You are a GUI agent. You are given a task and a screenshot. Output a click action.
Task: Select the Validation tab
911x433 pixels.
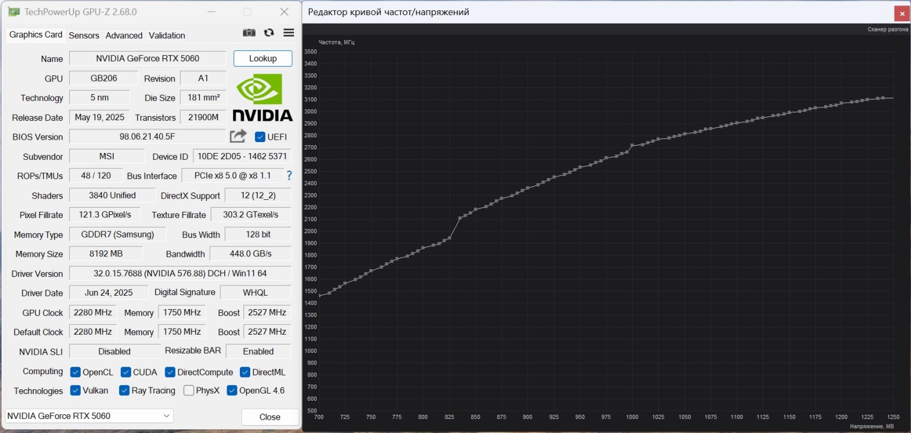coord(167,35)
